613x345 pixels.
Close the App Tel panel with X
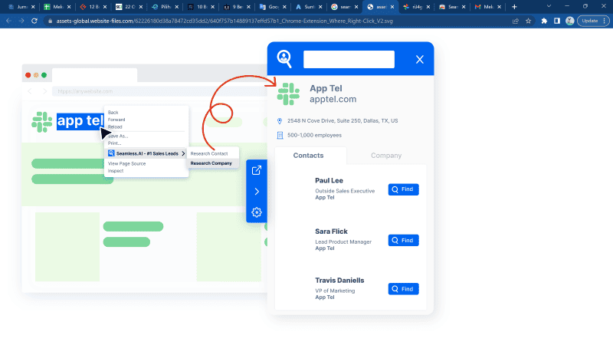419,59
